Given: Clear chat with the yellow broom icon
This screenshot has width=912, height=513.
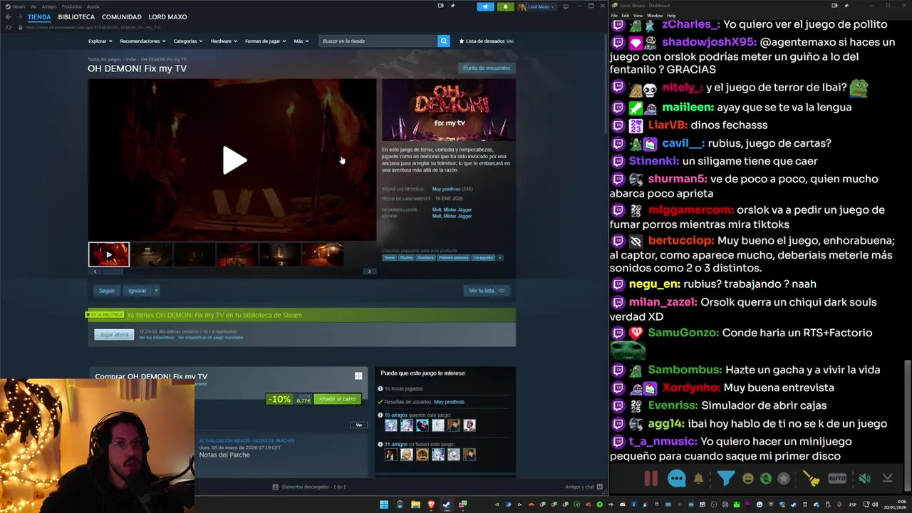Looking at the screenshot, I should pos(811,479).
